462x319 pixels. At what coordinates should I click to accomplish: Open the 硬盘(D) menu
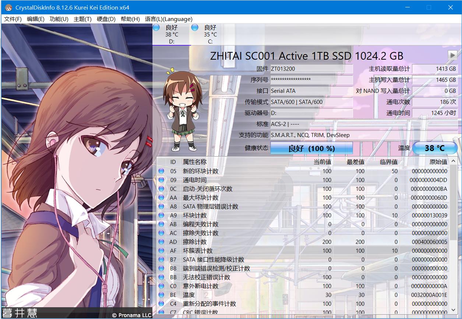[x=106, y=19]
